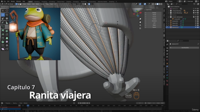
Task: Switch to the UV Editing workspace tab
Action: 52,2
